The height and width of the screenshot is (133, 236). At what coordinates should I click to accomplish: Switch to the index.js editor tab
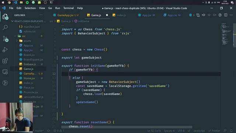point(121,15)
